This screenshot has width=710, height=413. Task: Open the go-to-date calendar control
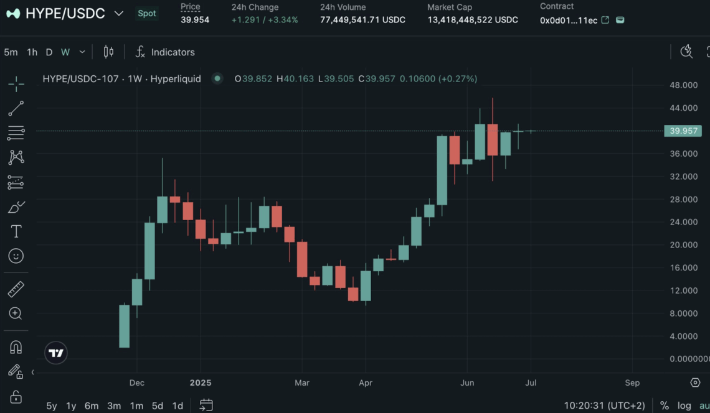click(x=206, y=405)
